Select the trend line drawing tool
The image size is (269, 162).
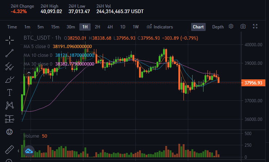click(9, 53)
